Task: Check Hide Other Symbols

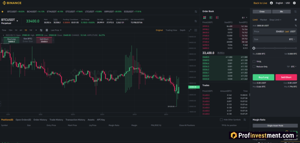Action: (x=221, y=119)
